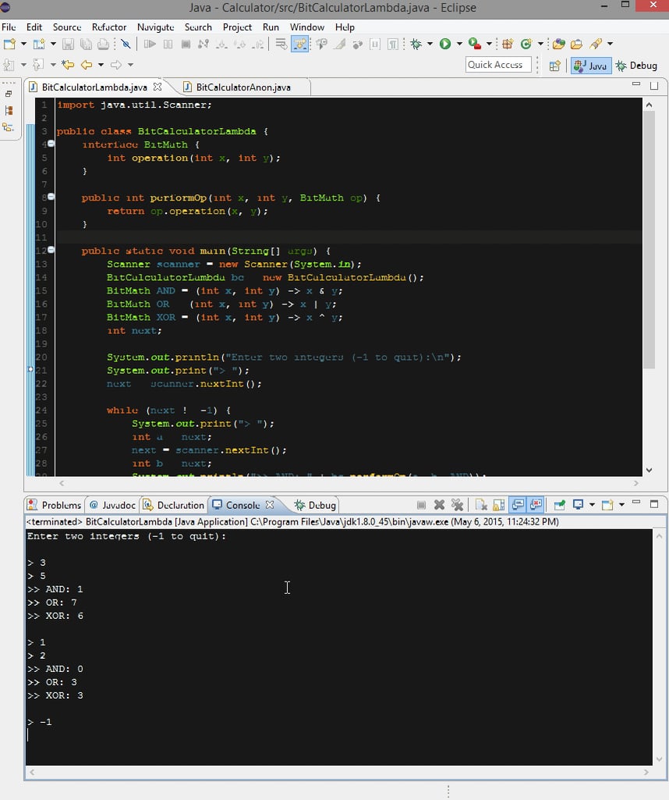This screenshot has width=669, height=800.
Task: Click the Disconnect icon
Action: 204,44
